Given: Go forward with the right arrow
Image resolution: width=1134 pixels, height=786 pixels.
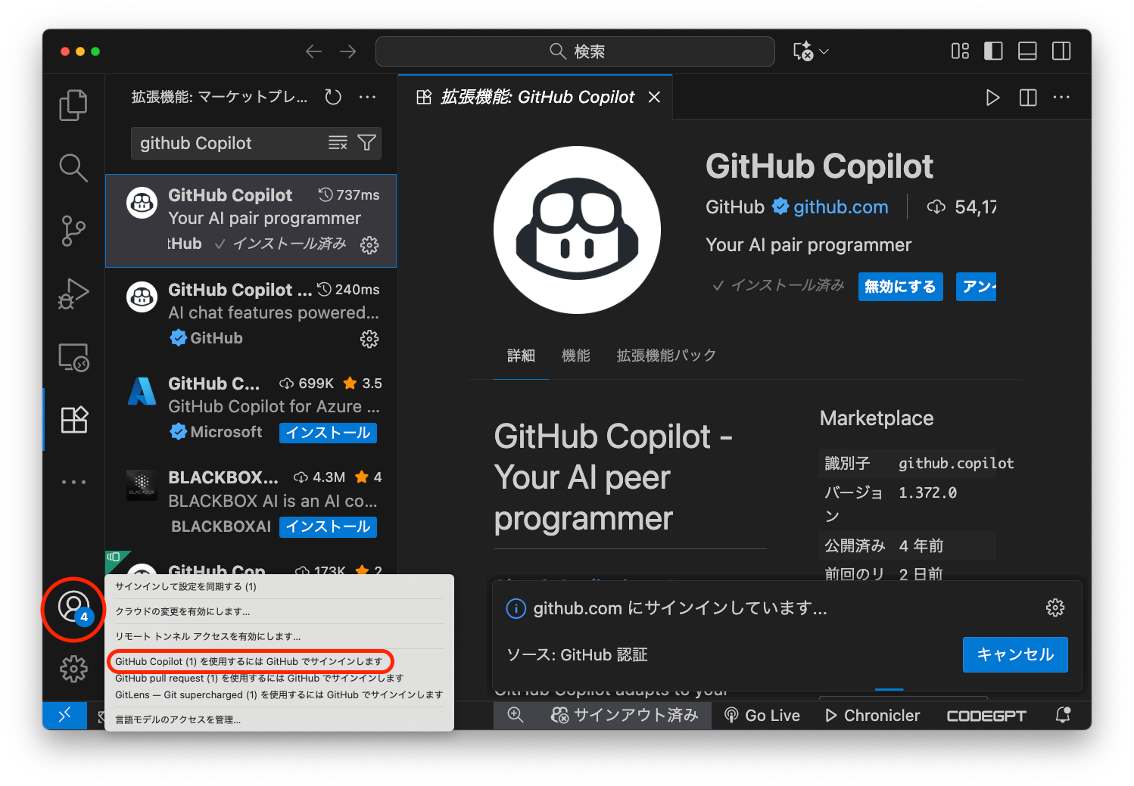Looking at the screenshot, I should pos(348,51).
